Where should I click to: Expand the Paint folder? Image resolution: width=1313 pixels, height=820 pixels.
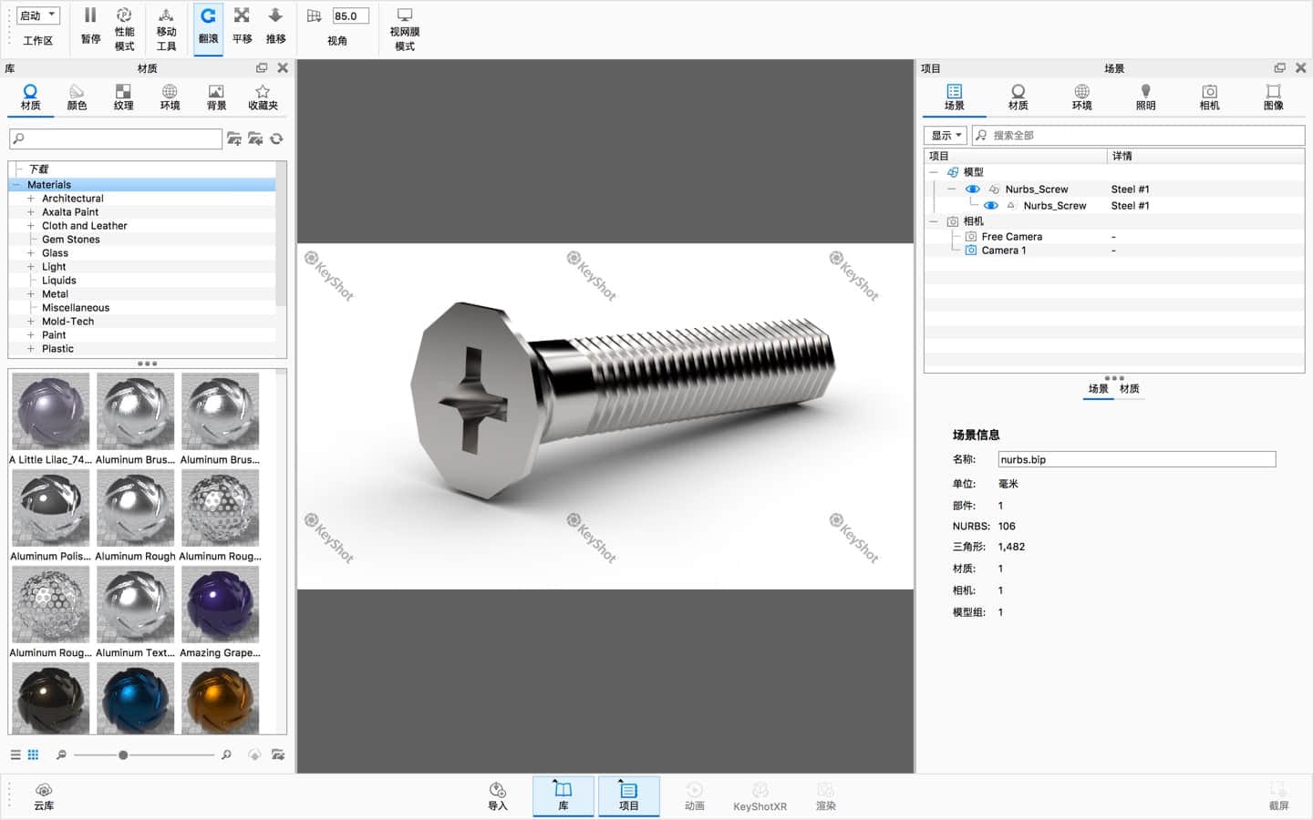point(30,335)
